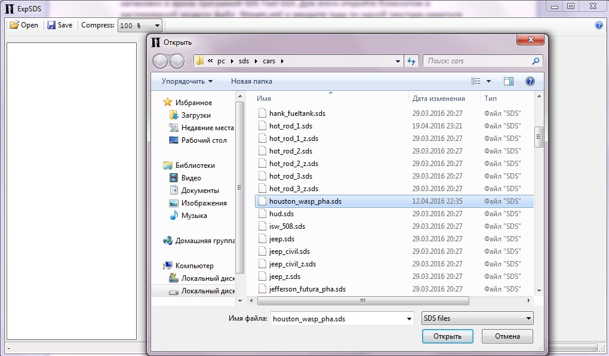Click the Save floppy disk icon
Image resolution: width=609 pixels, height=356 pixels.
51,25
